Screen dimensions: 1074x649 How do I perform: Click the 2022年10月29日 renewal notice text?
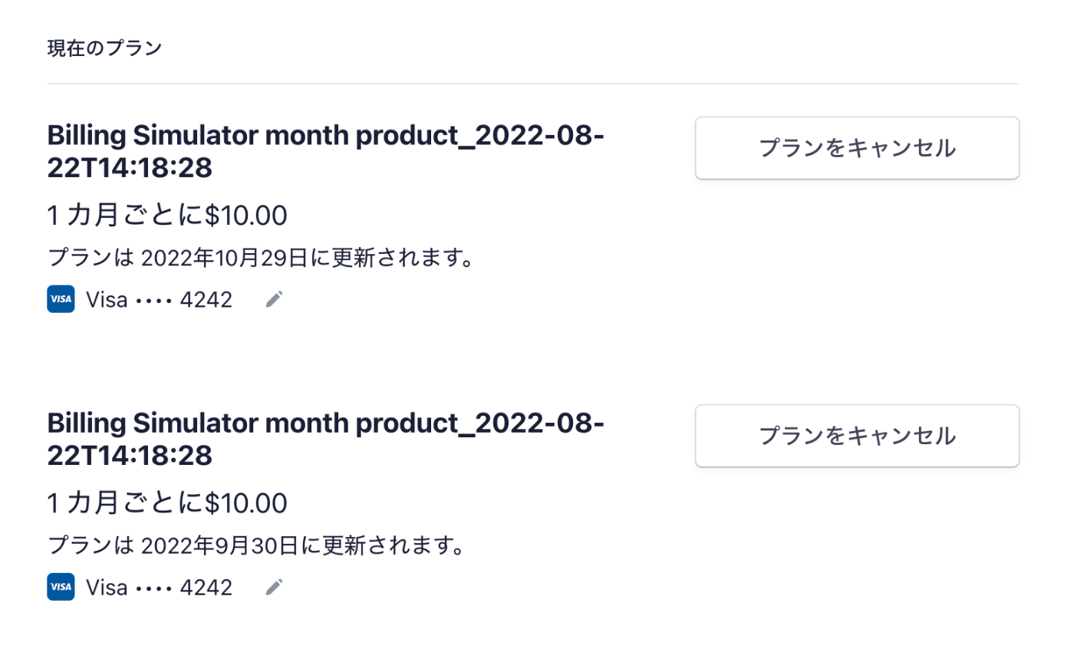259,258
